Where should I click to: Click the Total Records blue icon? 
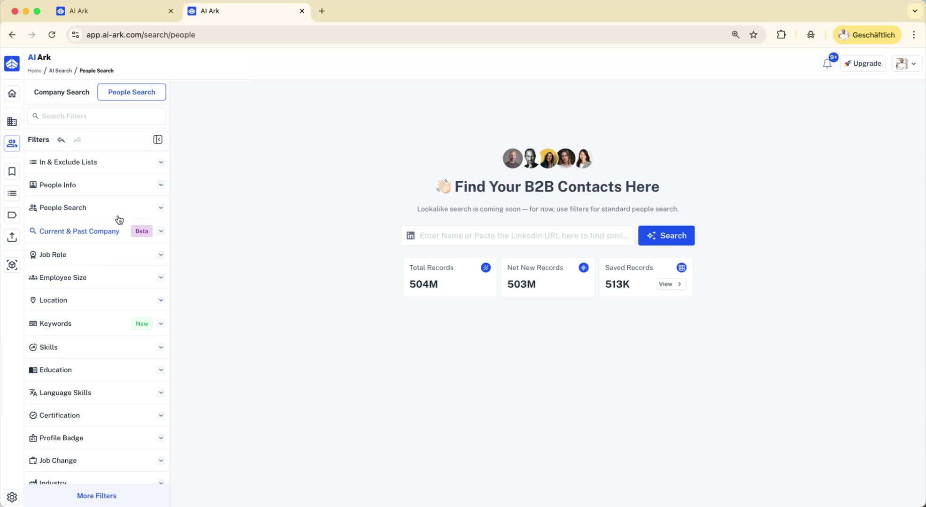coord(486,268)
